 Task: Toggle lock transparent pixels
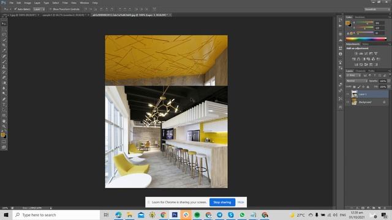click(x=354, y=87)
